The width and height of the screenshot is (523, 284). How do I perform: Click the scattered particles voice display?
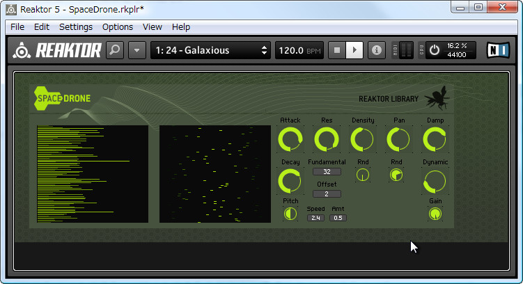point(215,174)
